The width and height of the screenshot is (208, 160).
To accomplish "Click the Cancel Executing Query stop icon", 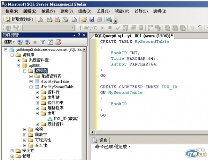I will [x=110, y=28].
